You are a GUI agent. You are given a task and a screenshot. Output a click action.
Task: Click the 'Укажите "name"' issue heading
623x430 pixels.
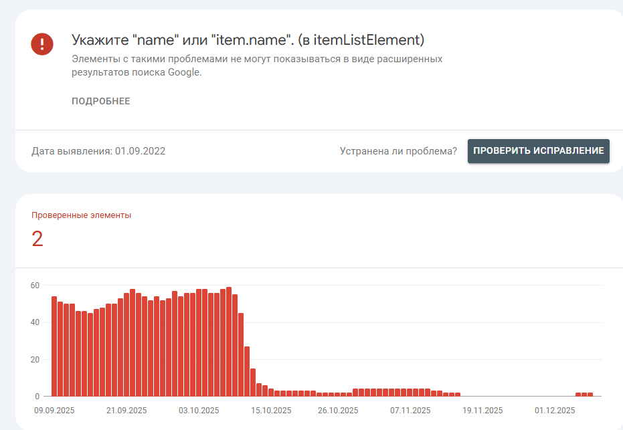click(248, 40)
